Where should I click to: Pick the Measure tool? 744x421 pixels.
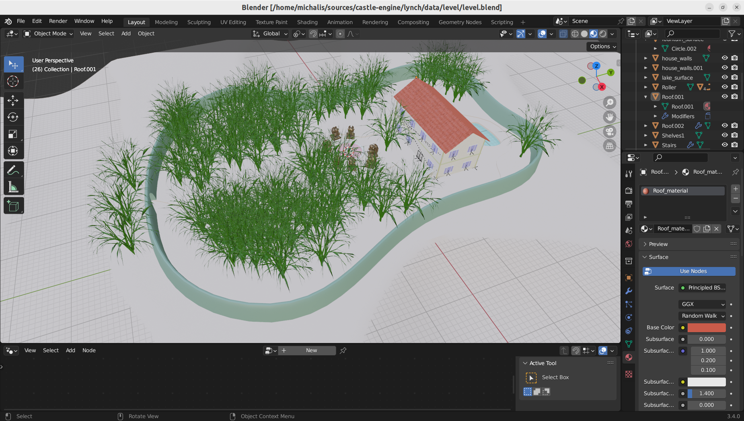click(x=14, y=186)
